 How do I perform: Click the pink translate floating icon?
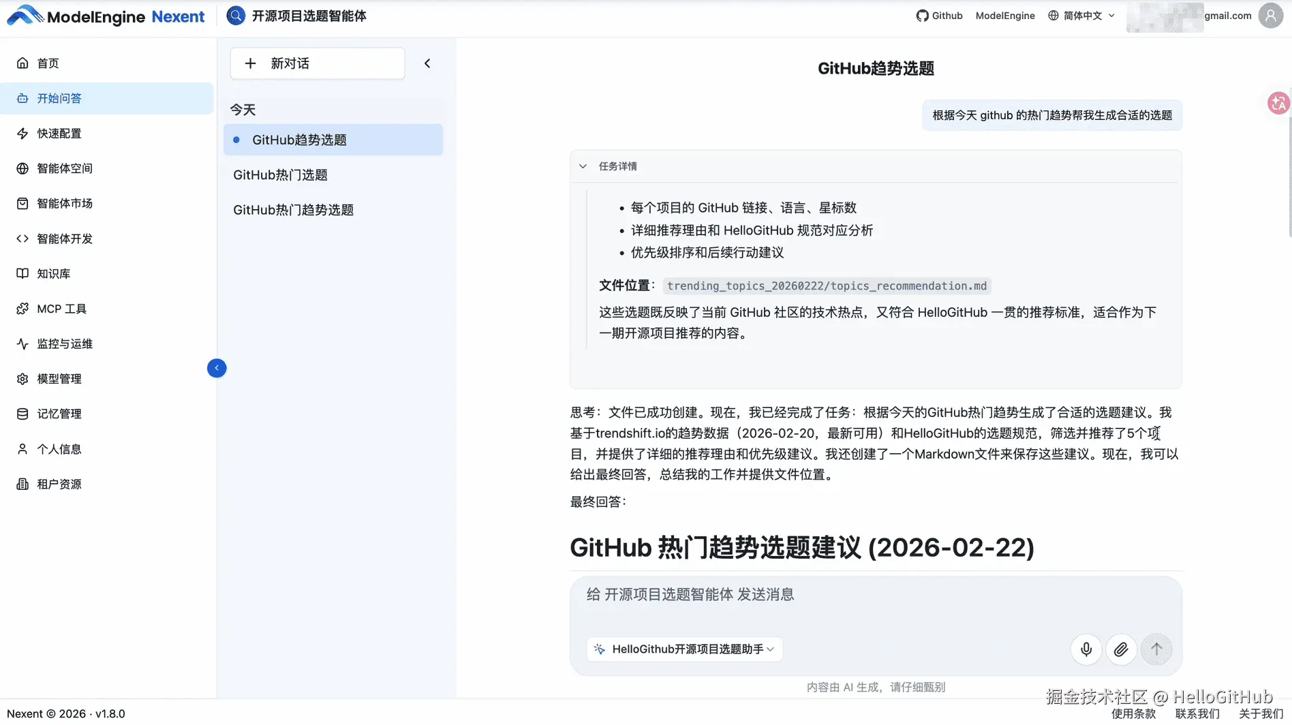(x=1278, y=103)
